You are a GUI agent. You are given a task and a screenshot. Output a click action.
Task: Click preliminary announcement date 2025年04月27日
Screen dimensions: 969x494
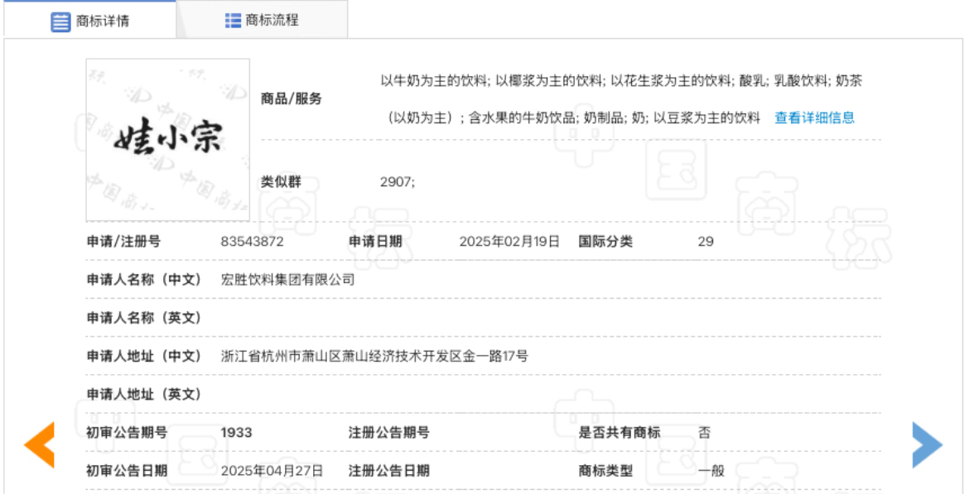pos(272,471)
